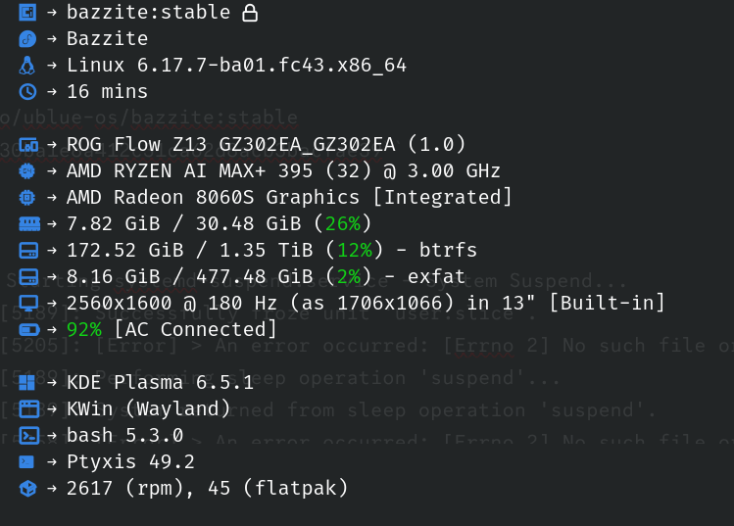Click the GPU icon beside AMD Radeon

(26, 198)
